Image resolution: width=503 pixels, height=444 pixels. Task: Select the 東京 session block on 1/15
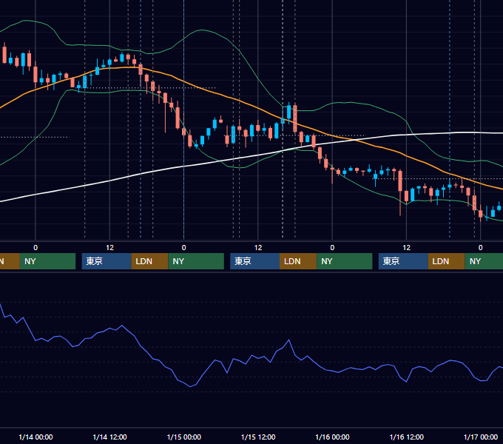click(x=254, y=261)
